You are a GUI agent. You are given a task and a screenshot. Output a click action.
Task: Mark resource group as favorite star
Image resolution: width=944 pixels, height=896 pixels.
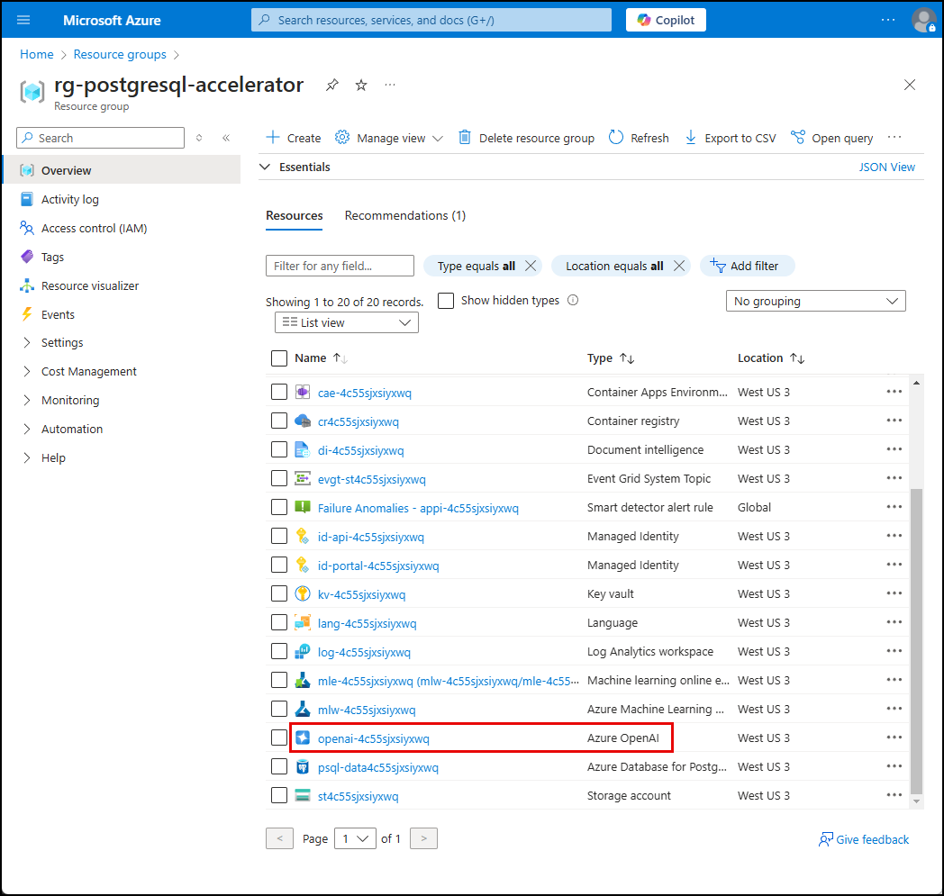tap(361, 85)
